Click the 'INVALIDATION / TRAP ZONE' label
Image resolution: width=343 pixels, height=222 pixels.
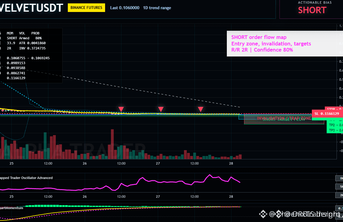tap(284, 118)
